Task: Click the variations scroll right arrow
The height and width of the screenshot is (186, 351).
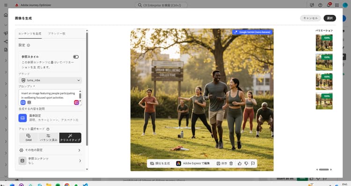Action: (x=331, y=170)
